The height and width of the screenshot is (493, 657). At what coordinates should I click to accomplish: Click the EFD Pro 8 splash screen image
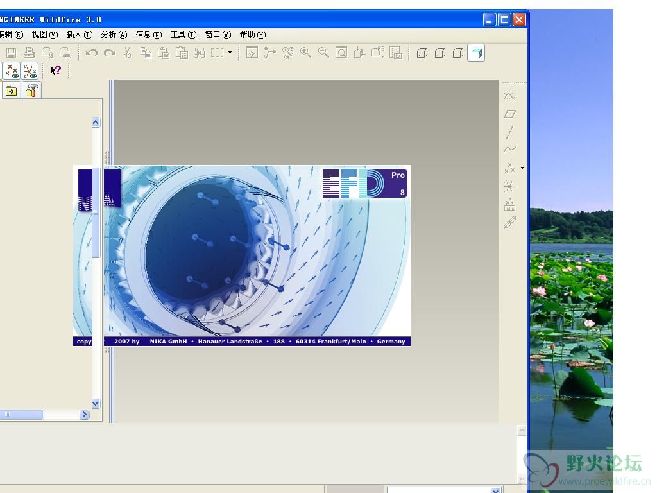click(242, 255)
